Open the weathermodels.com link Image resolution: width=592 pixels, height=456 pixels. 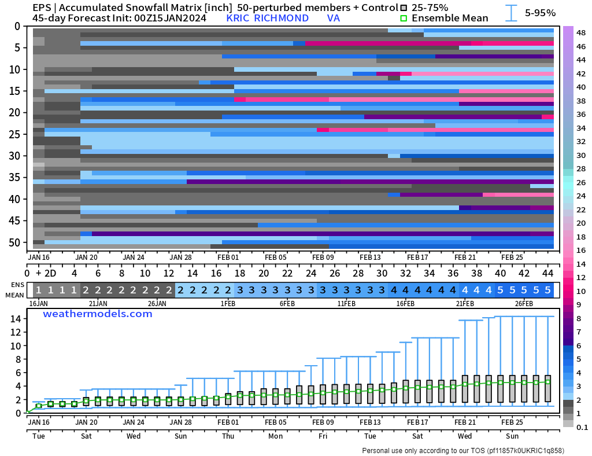[97, 314]
